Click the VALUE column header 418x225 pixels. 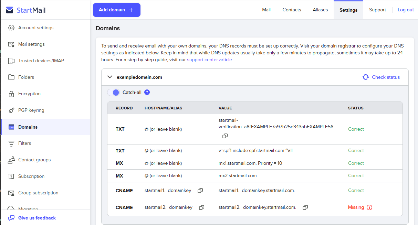pyautogui.click(x=225, y=108)
